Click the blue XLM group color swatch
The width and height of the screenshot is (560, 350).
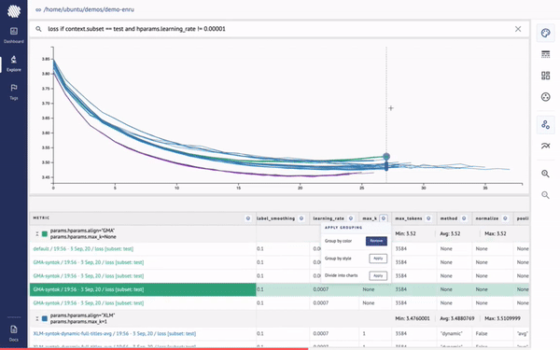point(45,318)
